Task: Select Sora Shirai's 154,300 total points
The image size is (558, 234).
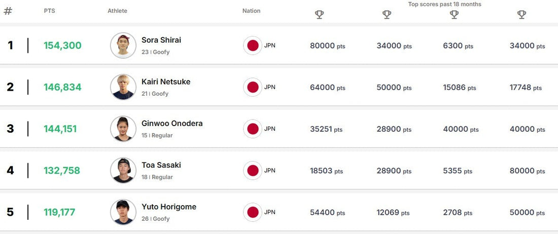Action: (62, 46)
